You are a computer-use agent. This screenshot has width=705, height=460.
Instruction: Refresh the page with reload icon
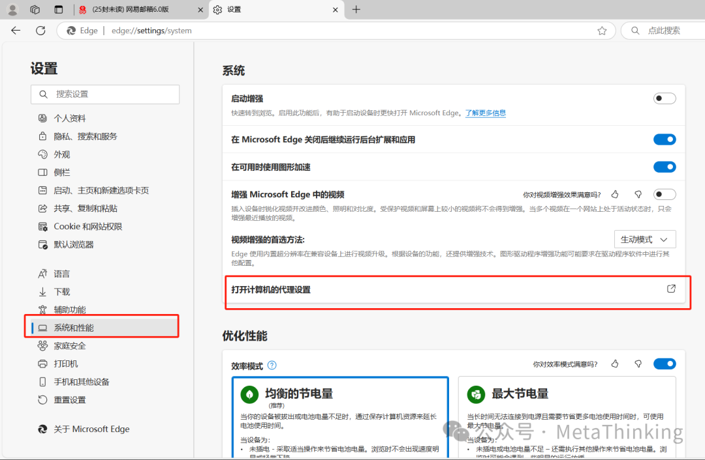click(40, 31)
